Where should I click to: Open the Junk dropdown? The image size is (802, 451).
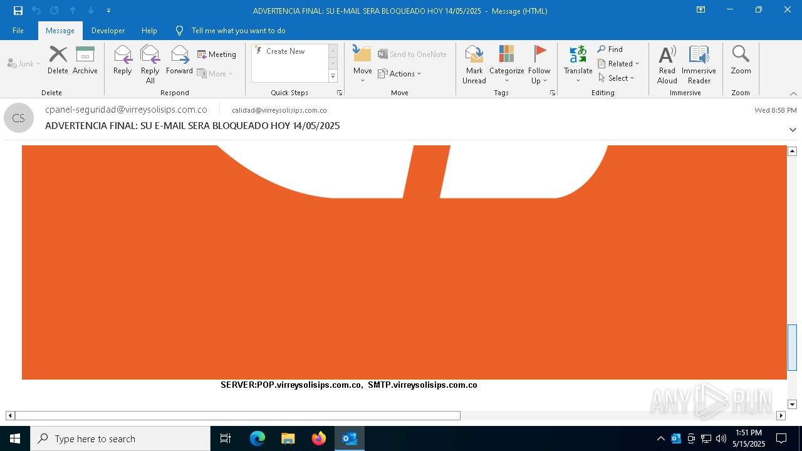(x=24, y=63)
